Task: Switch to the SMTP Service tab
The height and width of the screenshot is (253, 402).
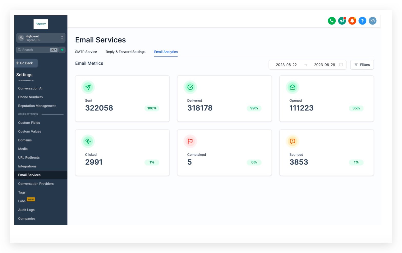Action: (86, 52)
